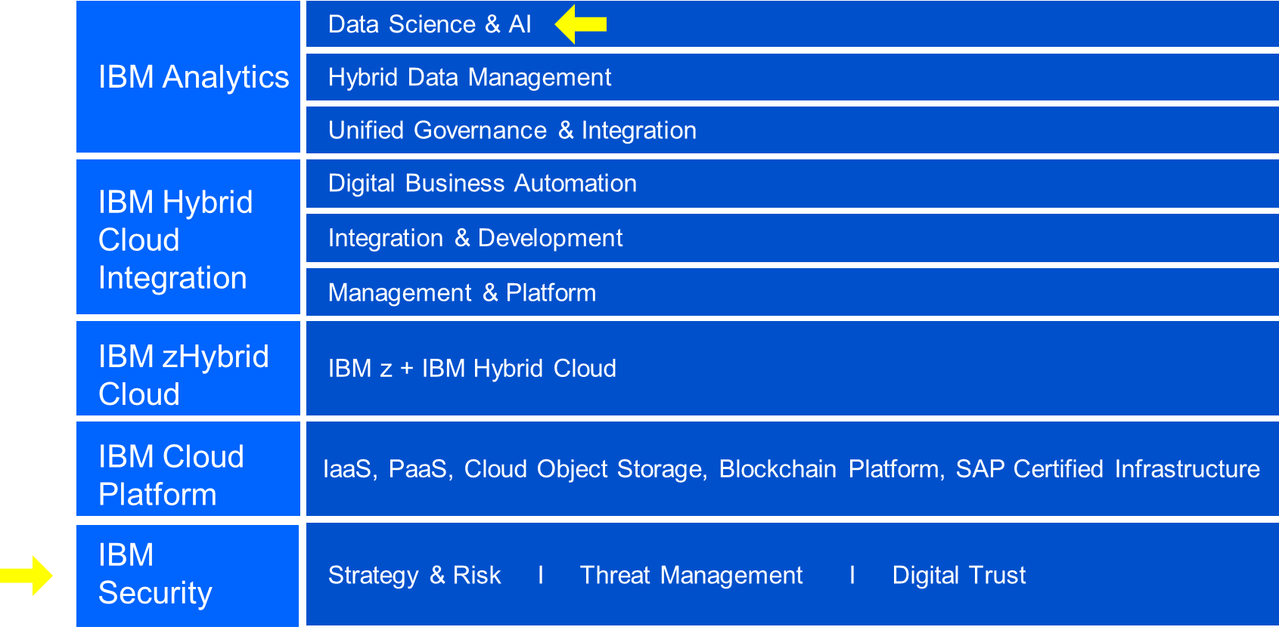
Task: Select the Management & Platform row
Action: 792,292
